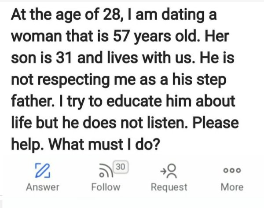Screen dimensions: 264x208
Task: Click the text "What must I do?"
Action: [x=104, y=145]
